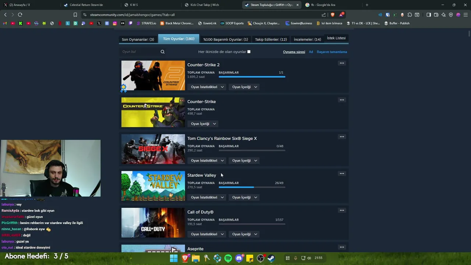The height and width of the screenshot is (265, 471).
Task: Select 'Tüm Oyunlar: (180)' tab
Action: coord(178,39)
